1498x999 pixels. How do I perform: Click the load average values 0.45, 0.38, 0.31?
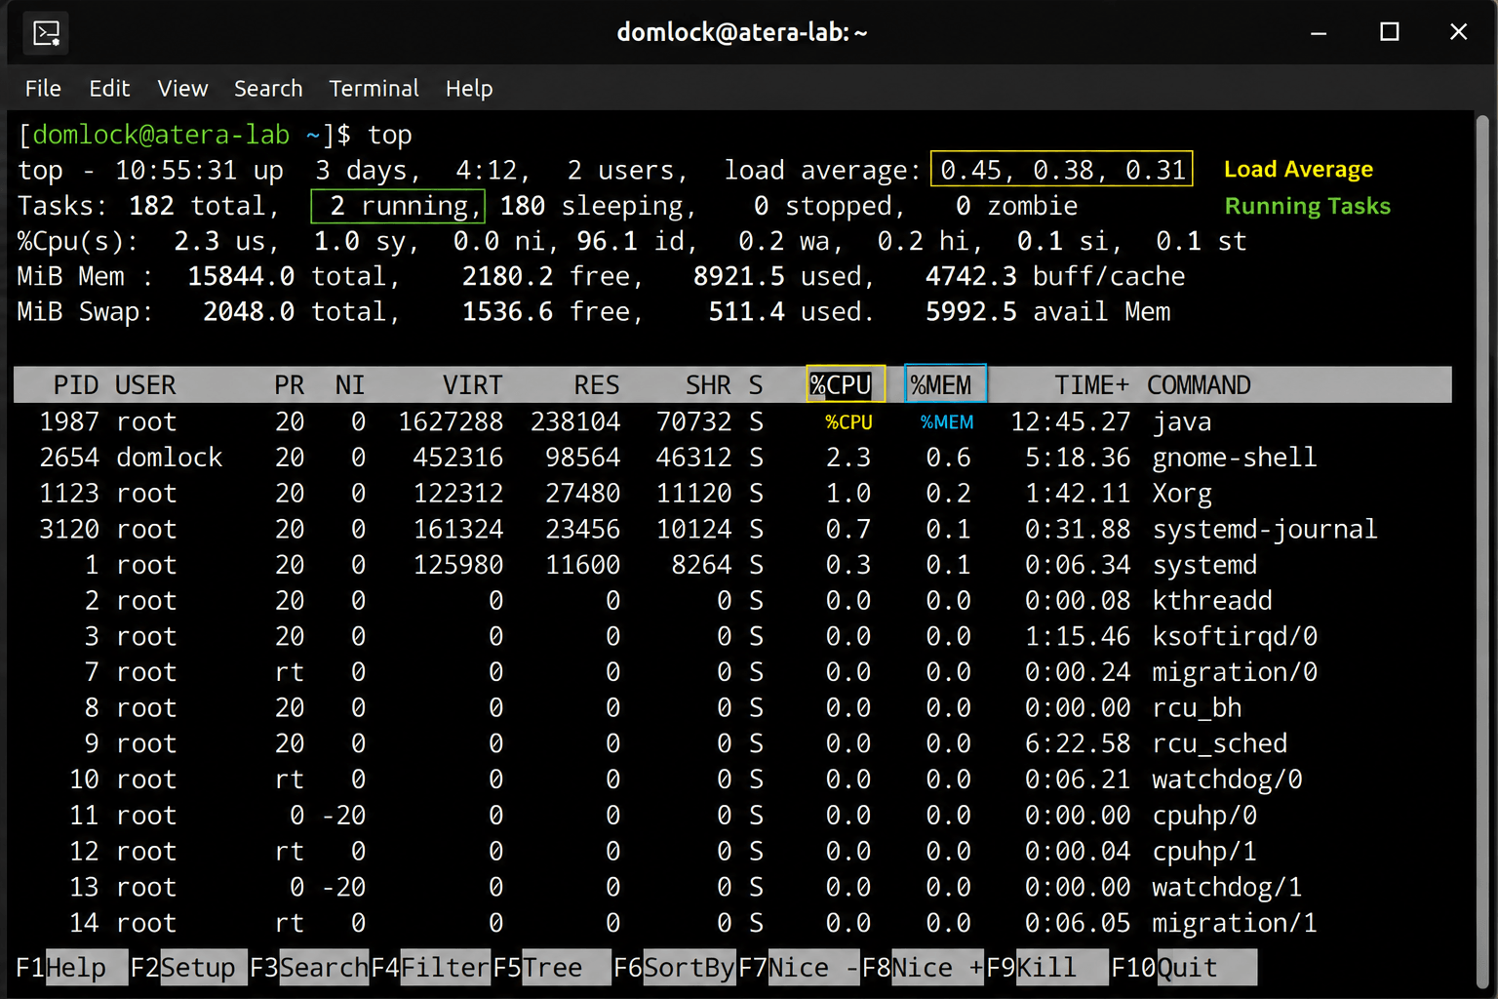(1062, 170)
